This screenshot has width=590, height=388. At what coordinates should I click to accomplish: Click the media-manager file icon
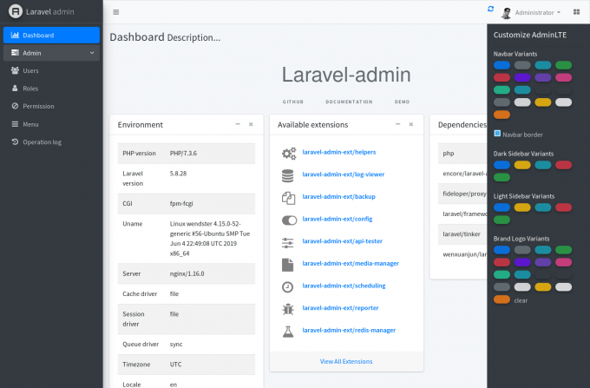tap(287, 265)
